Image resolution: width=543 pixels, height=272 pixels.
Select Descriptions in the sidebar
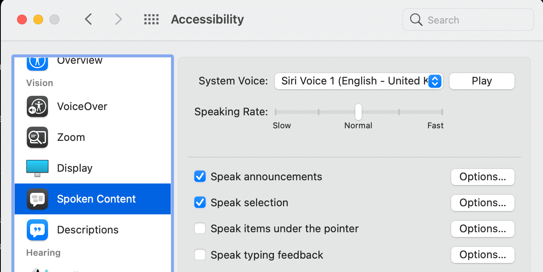88,230
